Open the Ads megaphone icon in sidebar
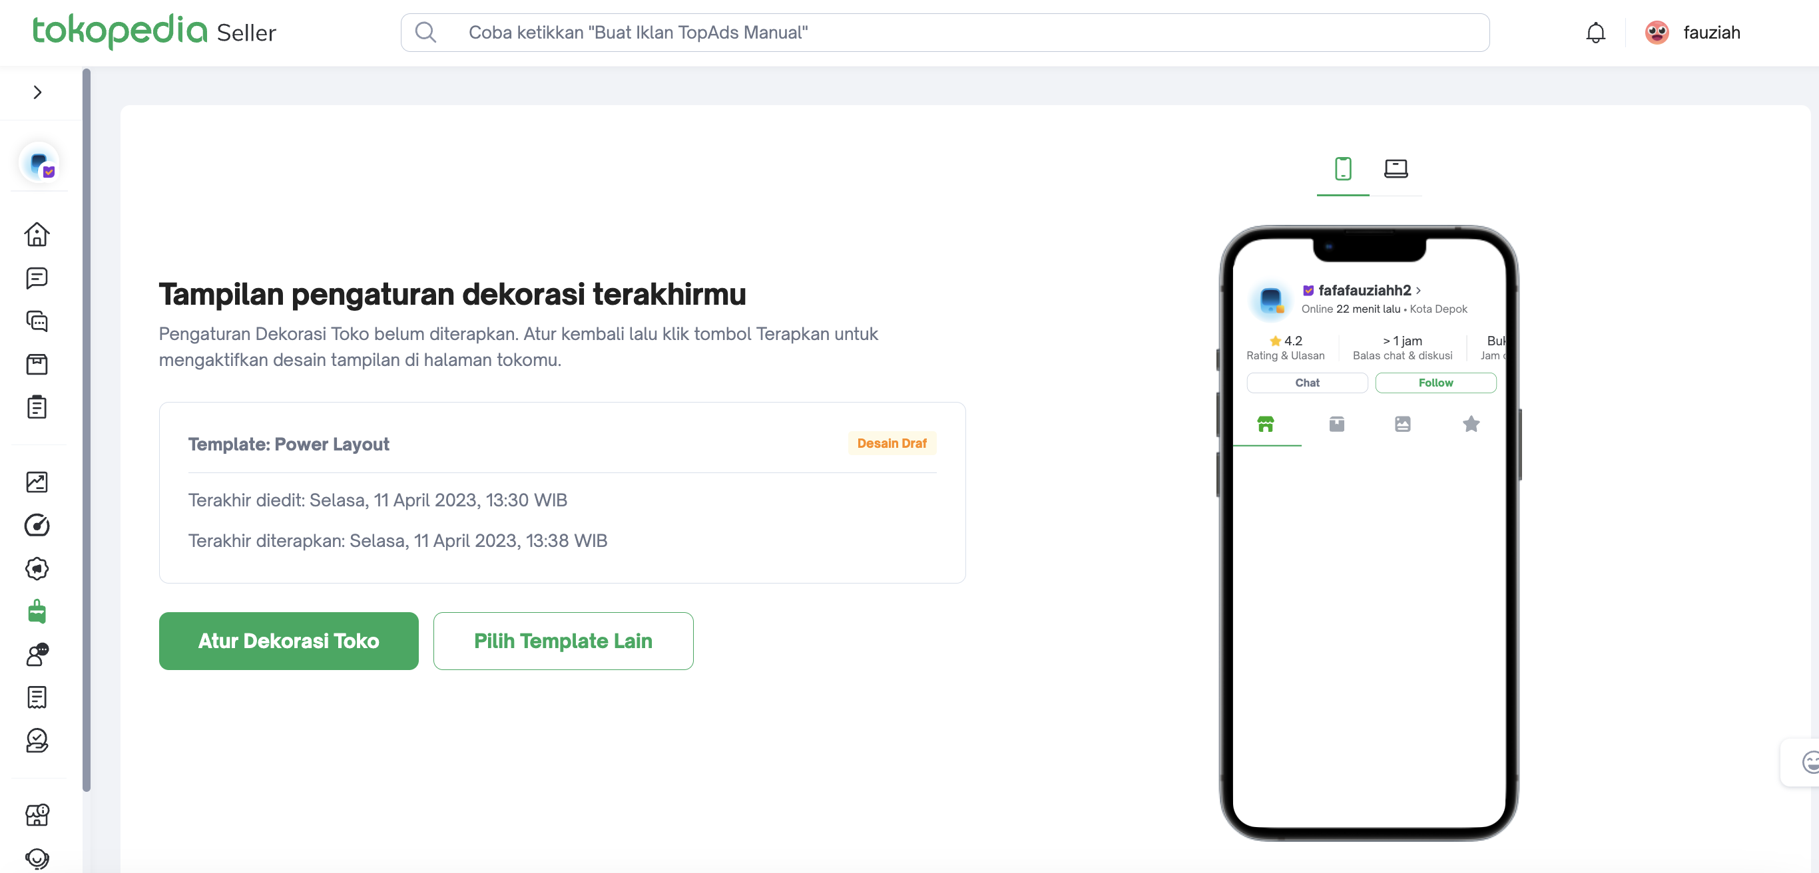Screen dimensions: 1819x873 37,569
